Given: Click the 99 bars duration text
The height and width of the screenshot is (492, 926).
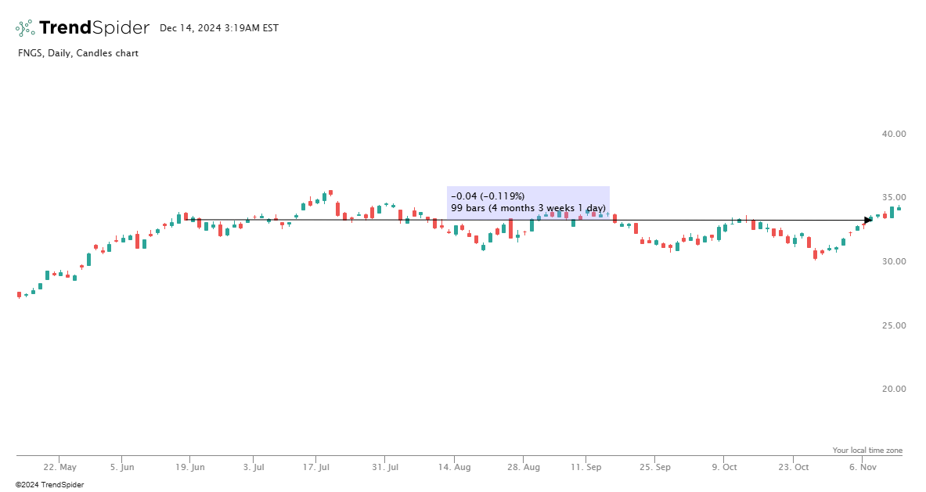Looking at the screenshot, I should (x=528, y=208).
